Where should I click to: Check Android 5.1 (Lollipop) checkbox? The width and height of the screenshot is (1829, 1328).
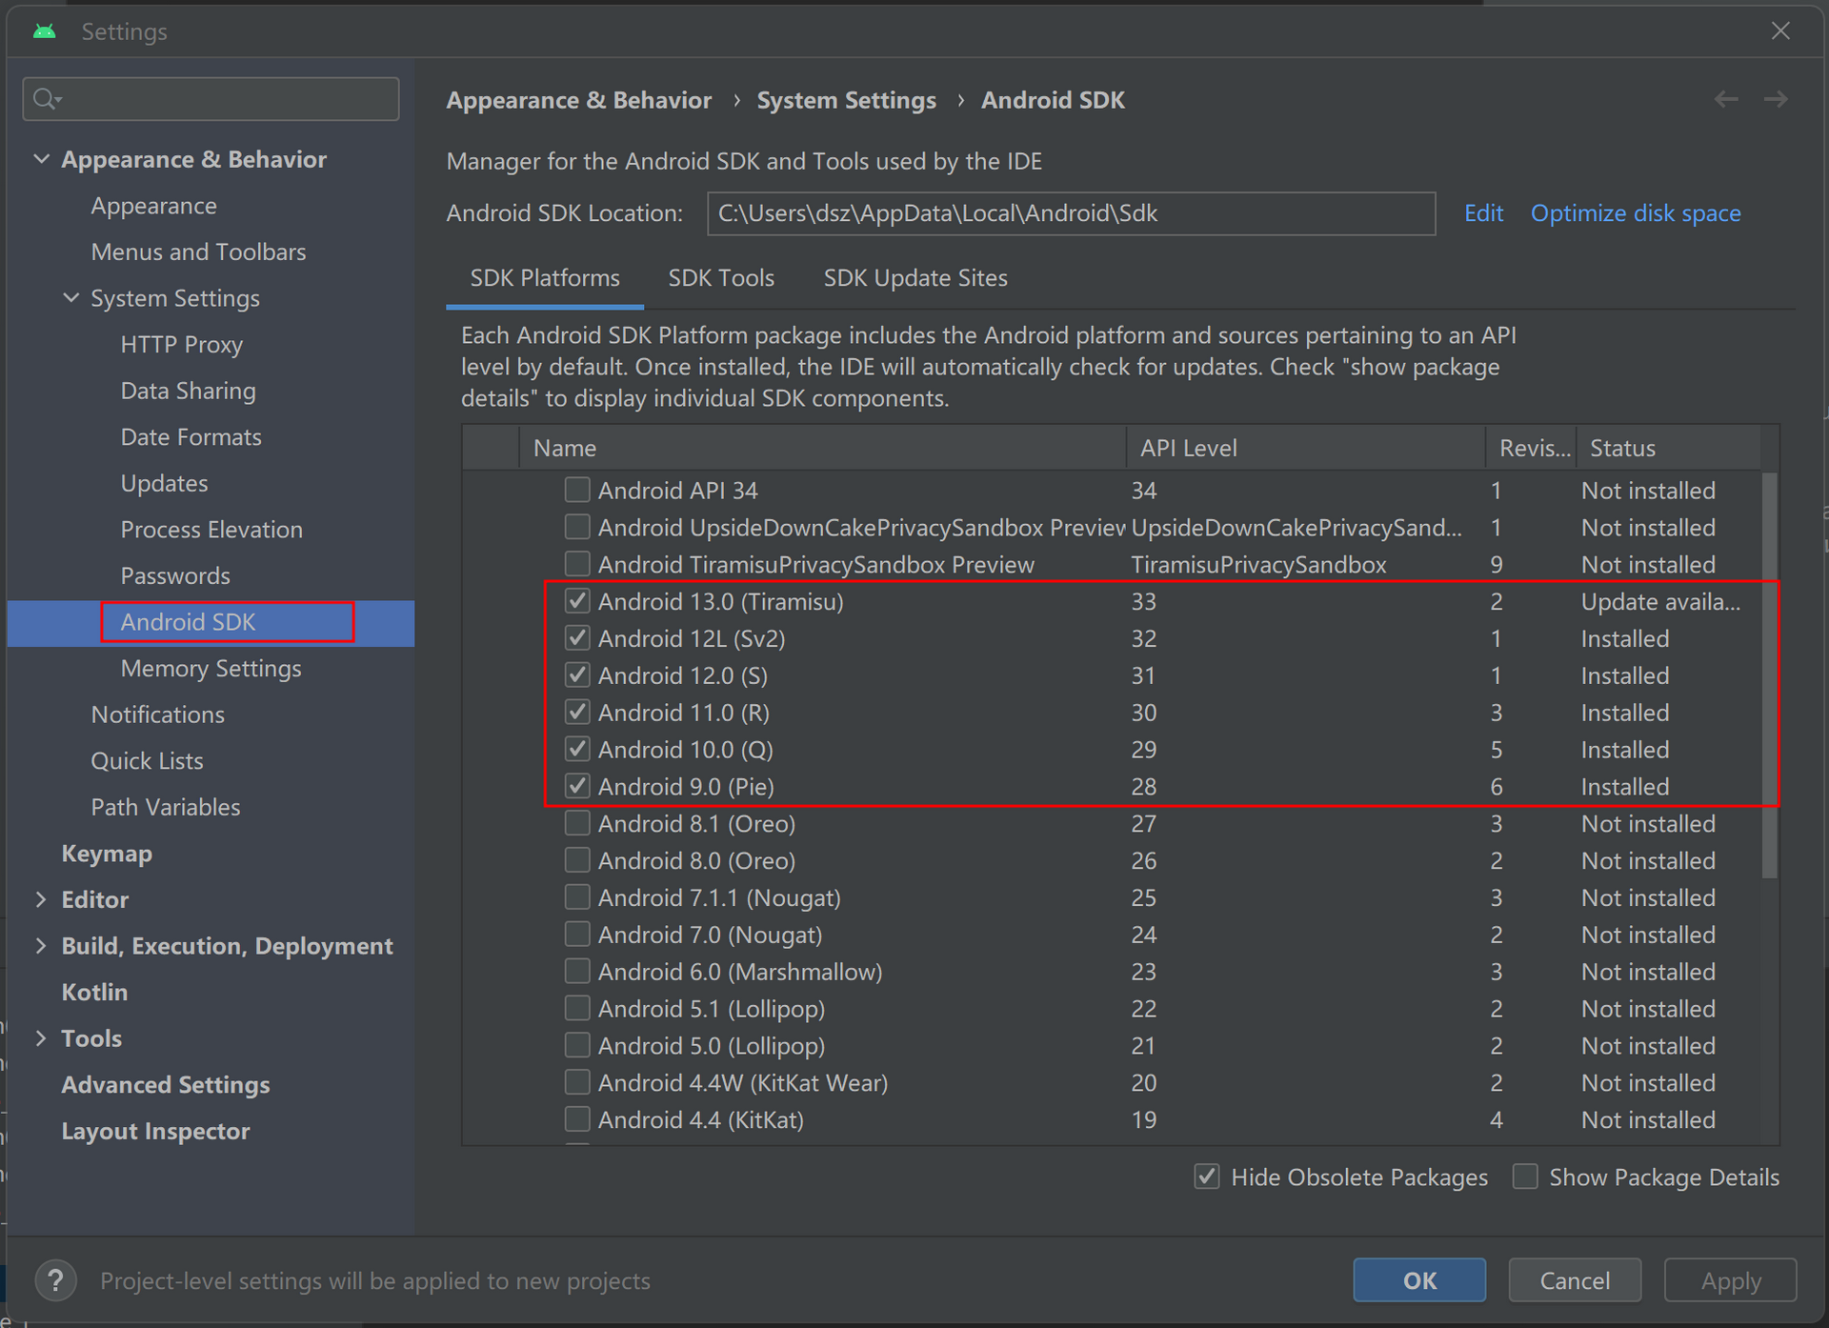577,1008
